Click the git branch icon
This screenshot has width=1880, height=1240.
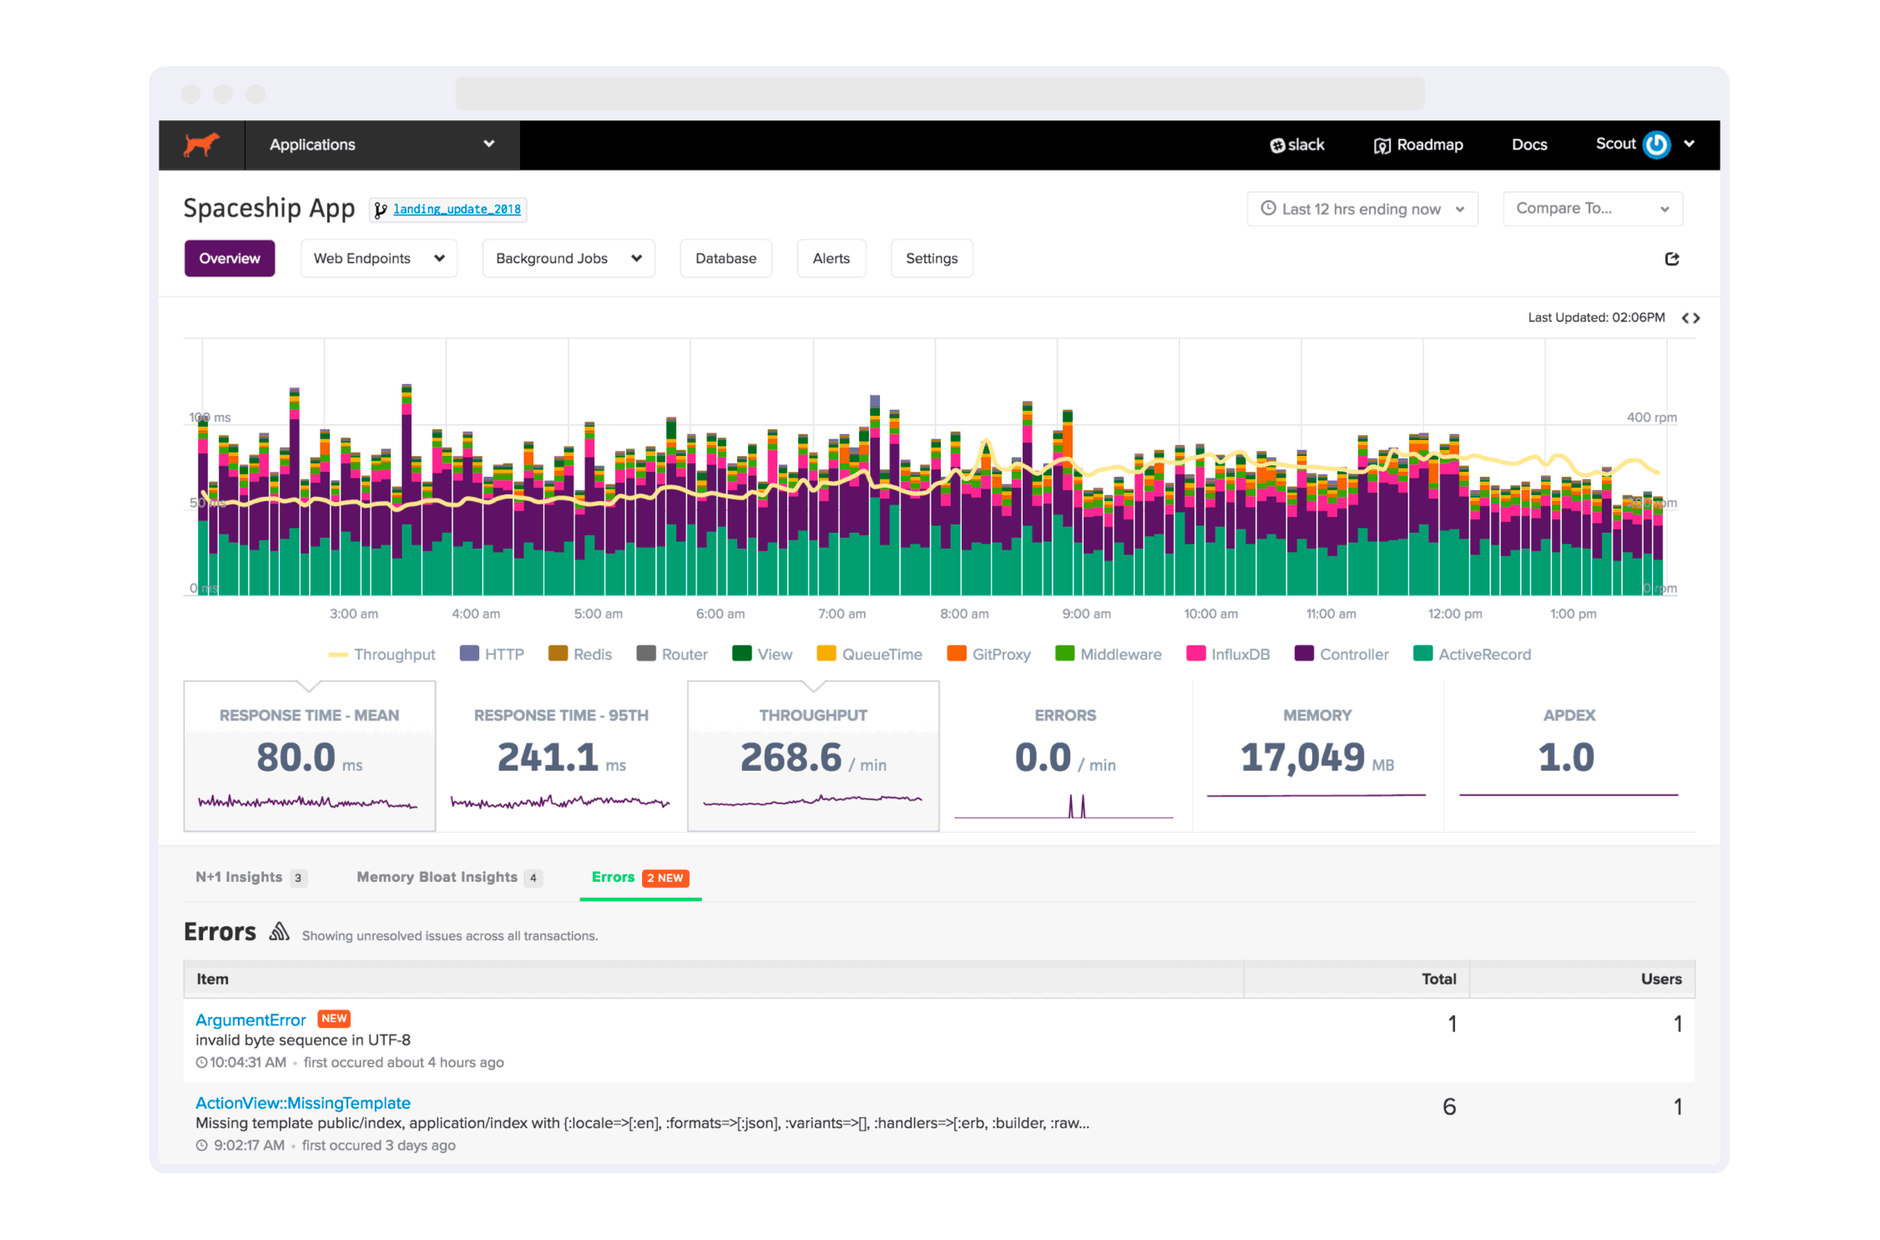(381, 210)
